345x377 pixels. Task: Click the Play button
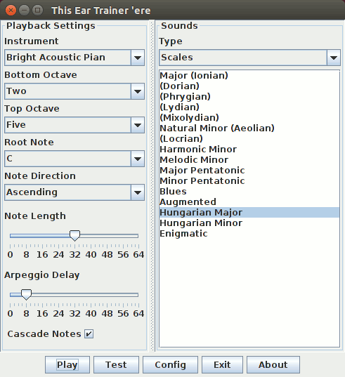coord(67,365)
